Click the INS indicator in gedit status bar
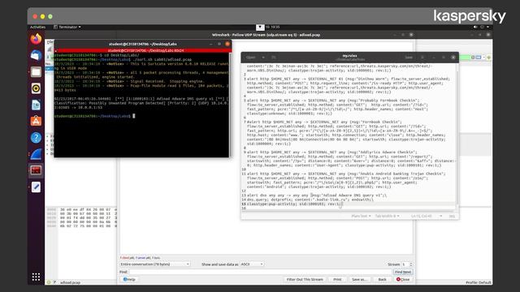This screenshot has width=520, height=292. (x=452, y=217)
